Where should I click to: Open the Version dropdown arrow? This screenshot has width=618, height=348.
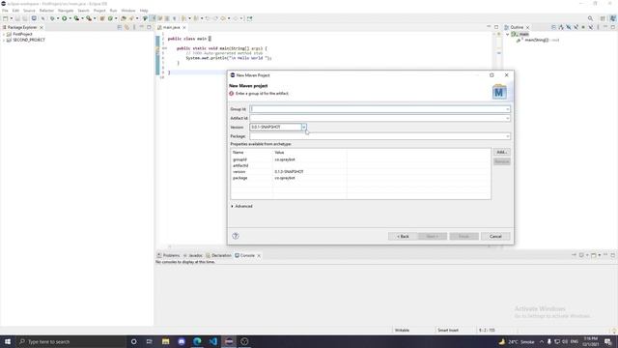coord(304,127)
